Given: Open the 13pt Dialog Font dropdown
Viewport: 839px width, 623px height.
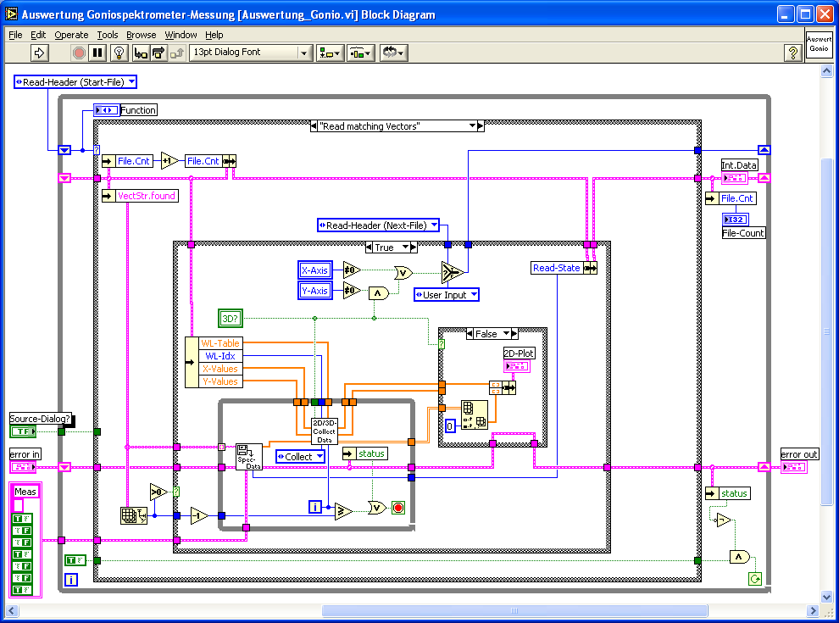Looking at the screenshot, I should click(x=251, y=53).
